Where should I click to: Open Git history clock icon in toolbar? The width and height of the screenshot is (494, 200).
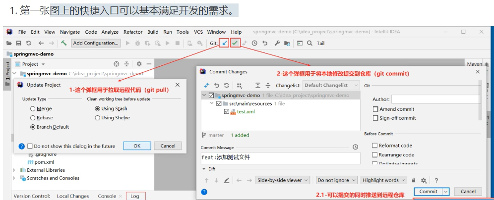(254, 43)
